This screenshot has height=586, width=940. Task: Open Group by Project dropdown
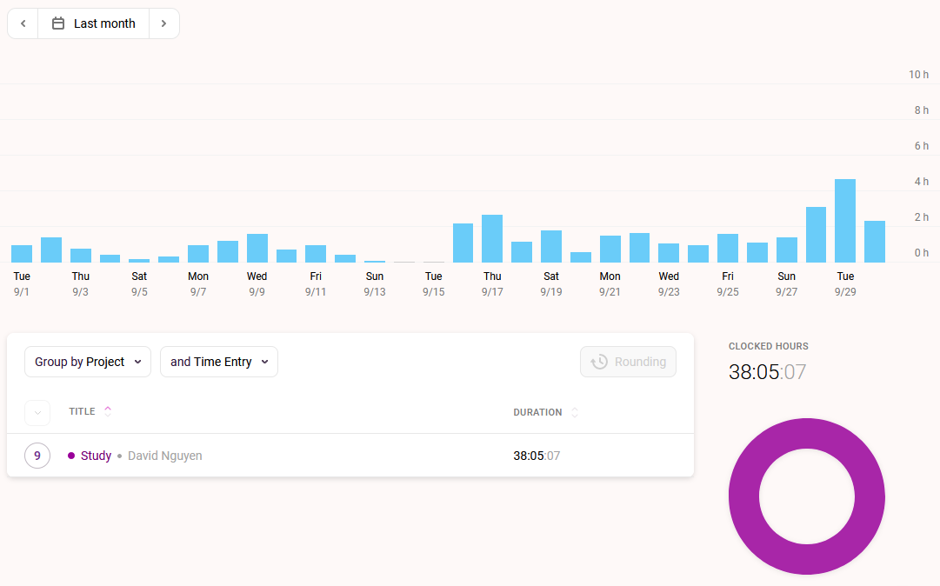88,362
